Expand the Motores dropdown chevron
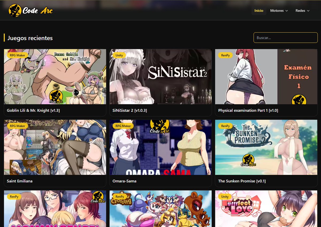Image resolution: width=321 pixels, height=227 pixels. point(287,11)
